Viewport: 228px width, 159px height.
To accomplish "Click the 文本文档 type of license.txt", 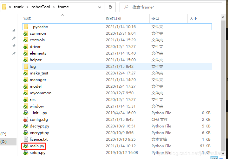I will 159,139.
